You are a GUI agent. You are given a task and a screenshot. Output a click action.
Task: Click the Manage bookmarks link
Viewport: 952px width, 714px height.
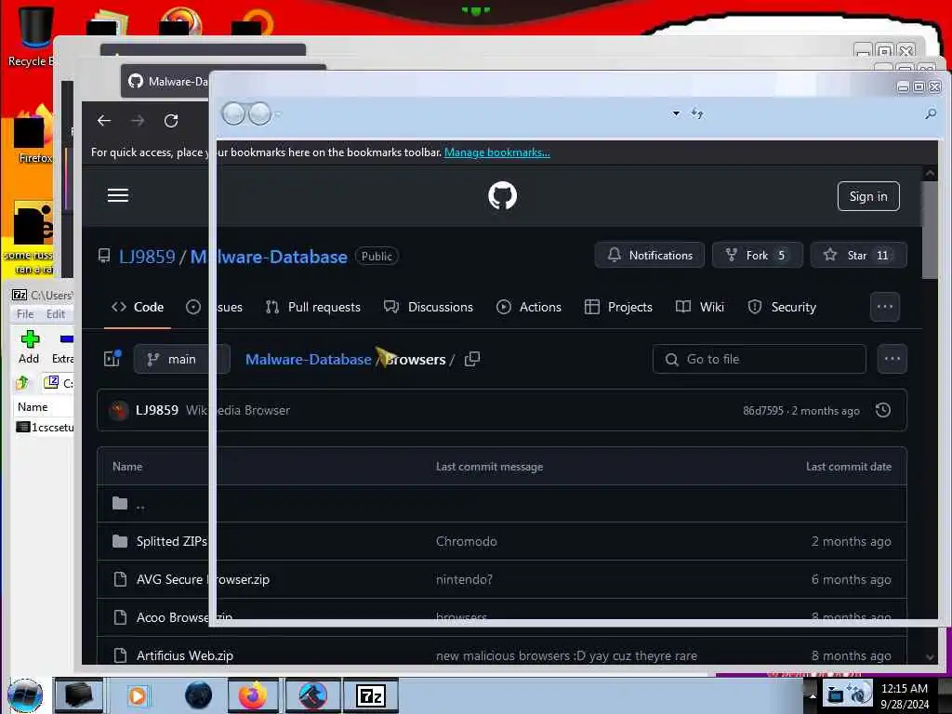[497, 152]
